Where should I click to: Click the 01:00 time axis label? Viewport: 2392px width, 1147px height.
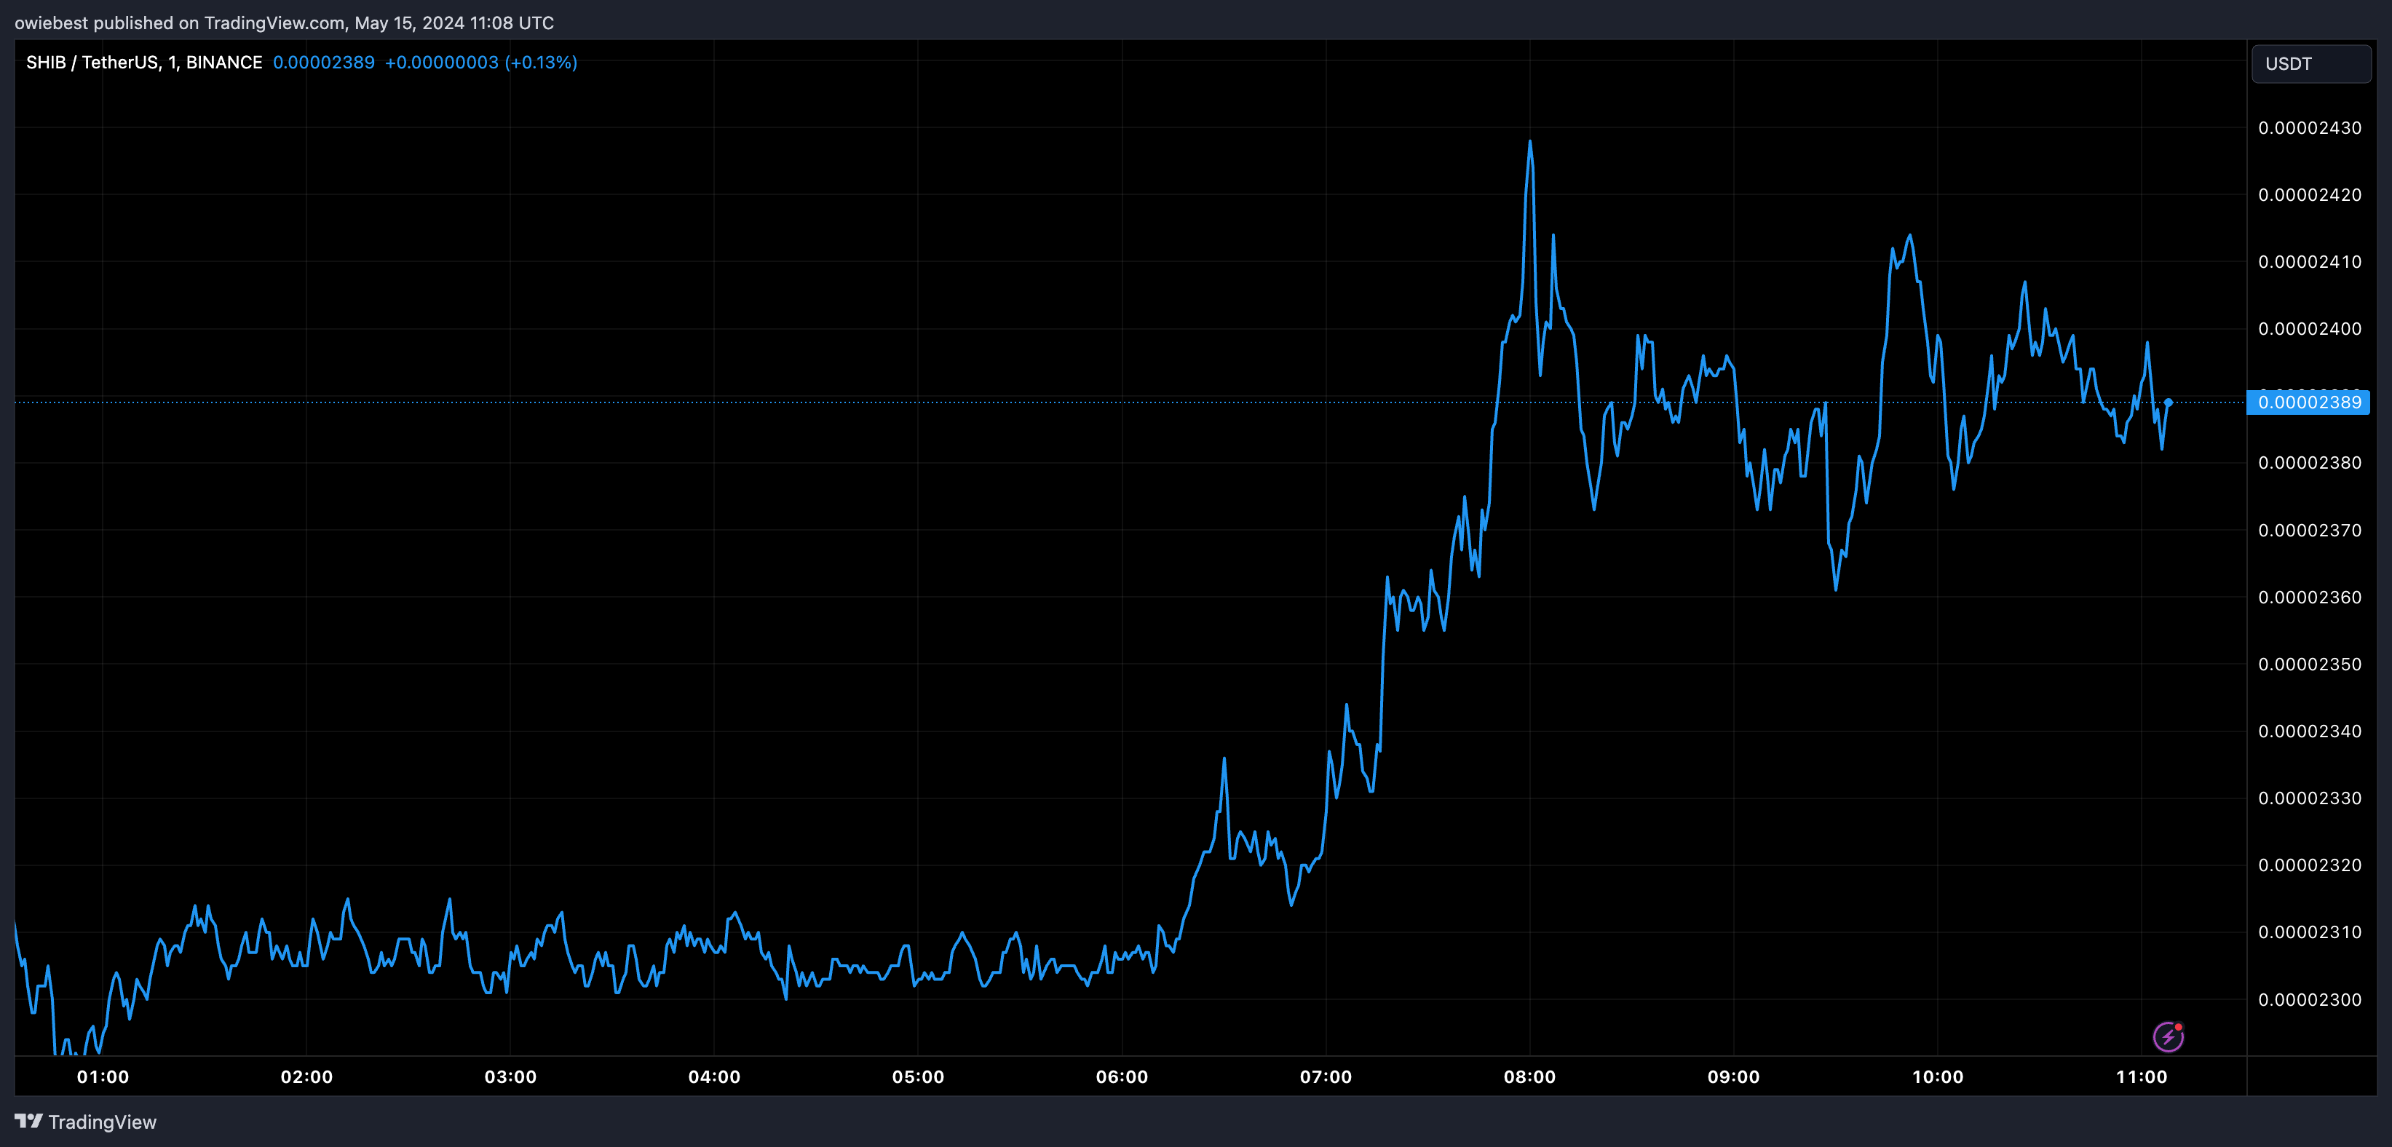click(x=103, y=1076)
